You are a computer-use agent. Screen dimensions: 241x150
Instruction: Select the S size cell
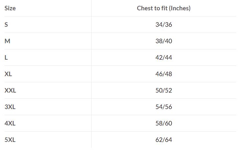click(6, 25)
